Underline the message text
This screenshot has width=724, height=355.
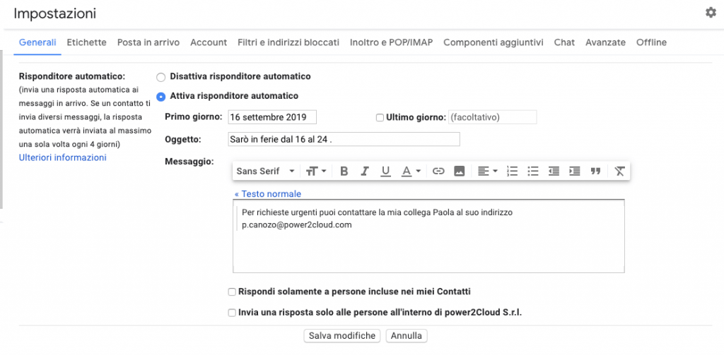click(385, 172)
